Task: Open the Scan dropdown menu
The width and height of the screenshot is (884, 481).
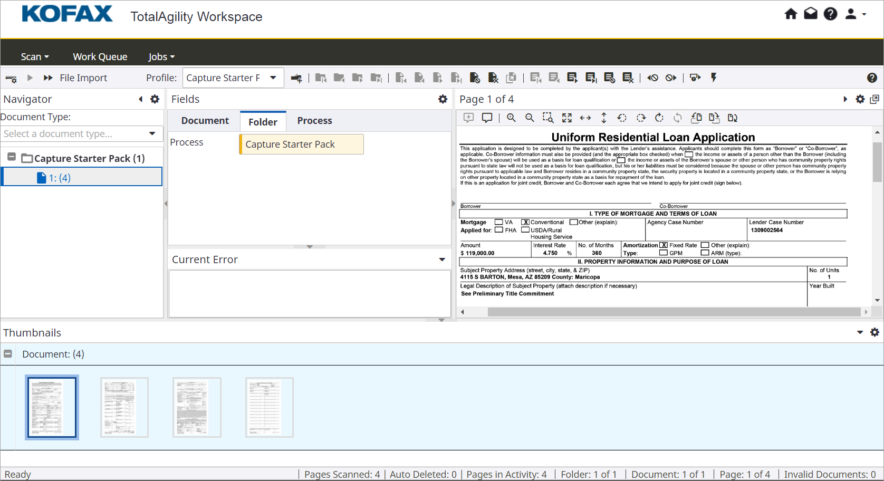Action: (x=35, y=56)
